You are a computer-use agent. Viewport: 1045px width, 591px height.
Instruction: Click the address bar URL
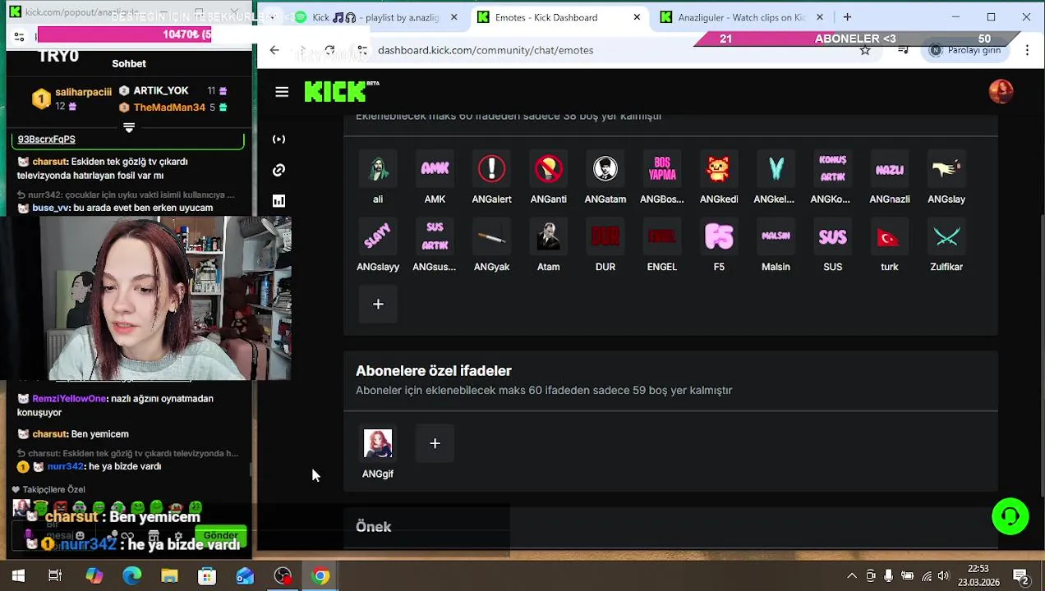[486, 50]
